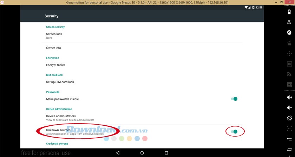Turn off Make passwords visible switch
Image resolution: width=295 pixels, height=157 pixels.
click(x=234, y=99)
